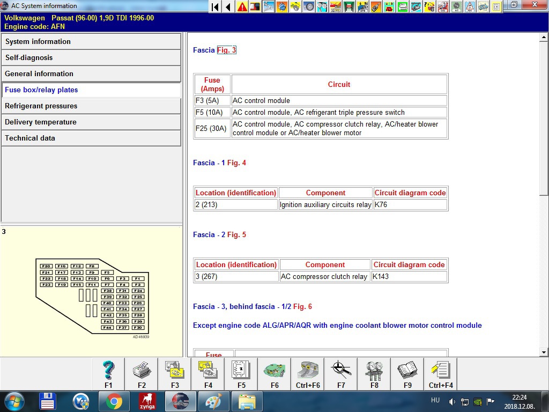Open Paint from the taskbar

coord(213,401)
